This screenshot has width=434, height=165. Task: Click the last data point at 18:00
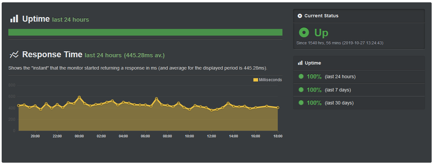278,107
